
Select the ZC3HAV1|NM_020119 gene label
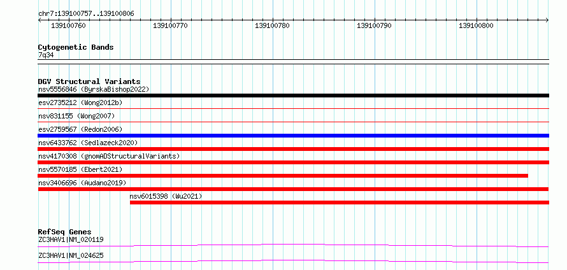(71, 239)
